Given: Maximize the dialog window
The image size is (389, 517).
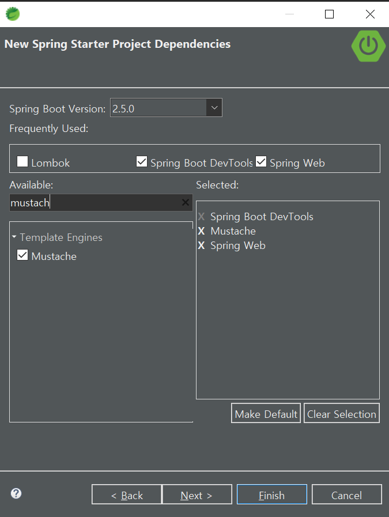Looking at the screenshot, I should (x=329, y=14).
